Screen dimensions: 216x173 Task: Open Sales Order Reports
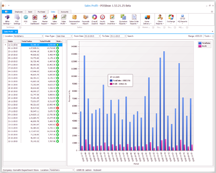(134, 20)
